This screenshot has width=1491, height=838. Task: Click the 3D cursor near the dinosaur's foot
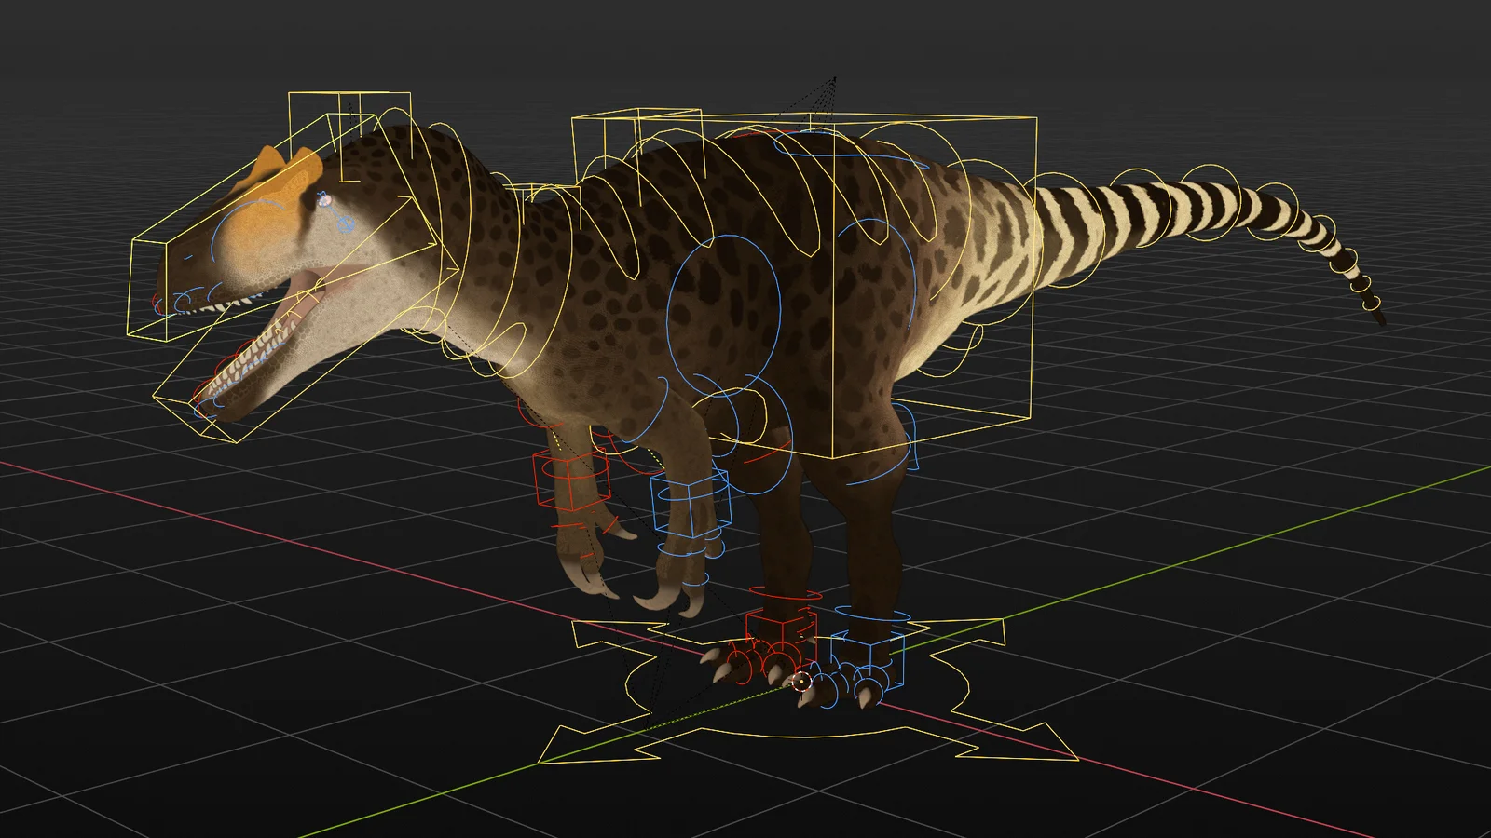(x=801, y=682)
